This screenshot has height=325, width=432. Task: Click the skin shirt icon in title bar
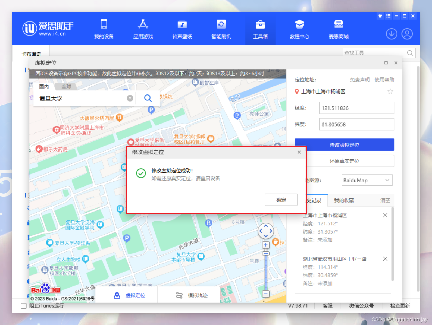tap(380, 16)
